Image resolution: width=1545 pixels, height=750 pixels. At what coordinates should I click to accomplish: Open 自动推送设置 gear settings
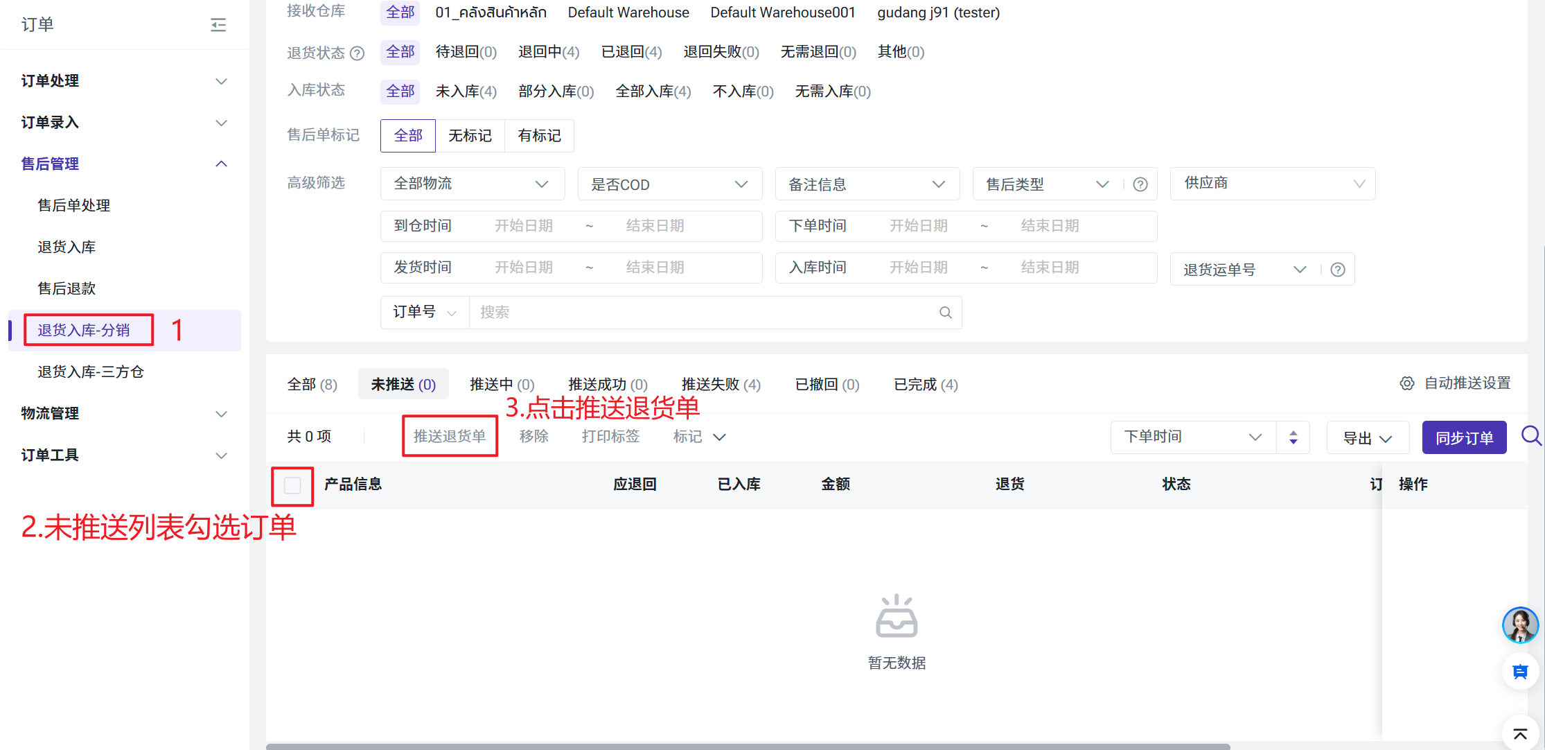pyautogui.click(x=1406, y=383)
